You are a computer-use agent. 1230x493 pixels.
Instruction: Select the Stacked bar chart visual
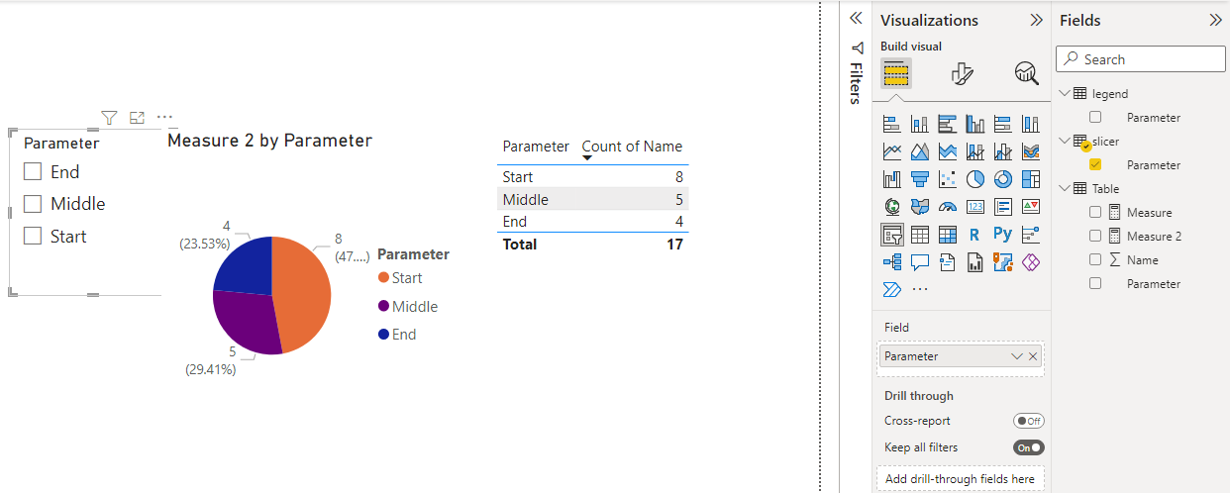pyautogui.click(x=891, y=124)
